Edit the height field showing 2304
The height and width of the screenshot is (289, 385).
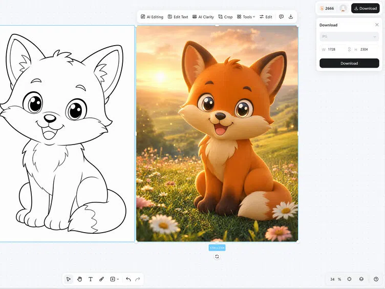tap(366, 49)
